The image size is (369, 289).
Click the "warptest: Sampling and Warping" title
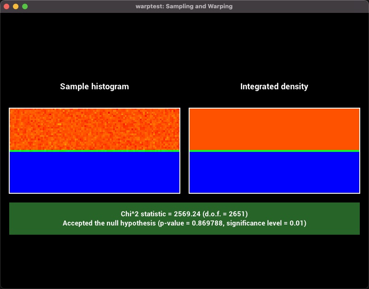[x=184, y=6]
